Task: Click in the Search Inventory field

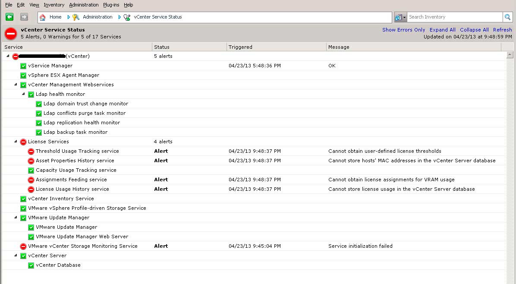Action: 455,17
